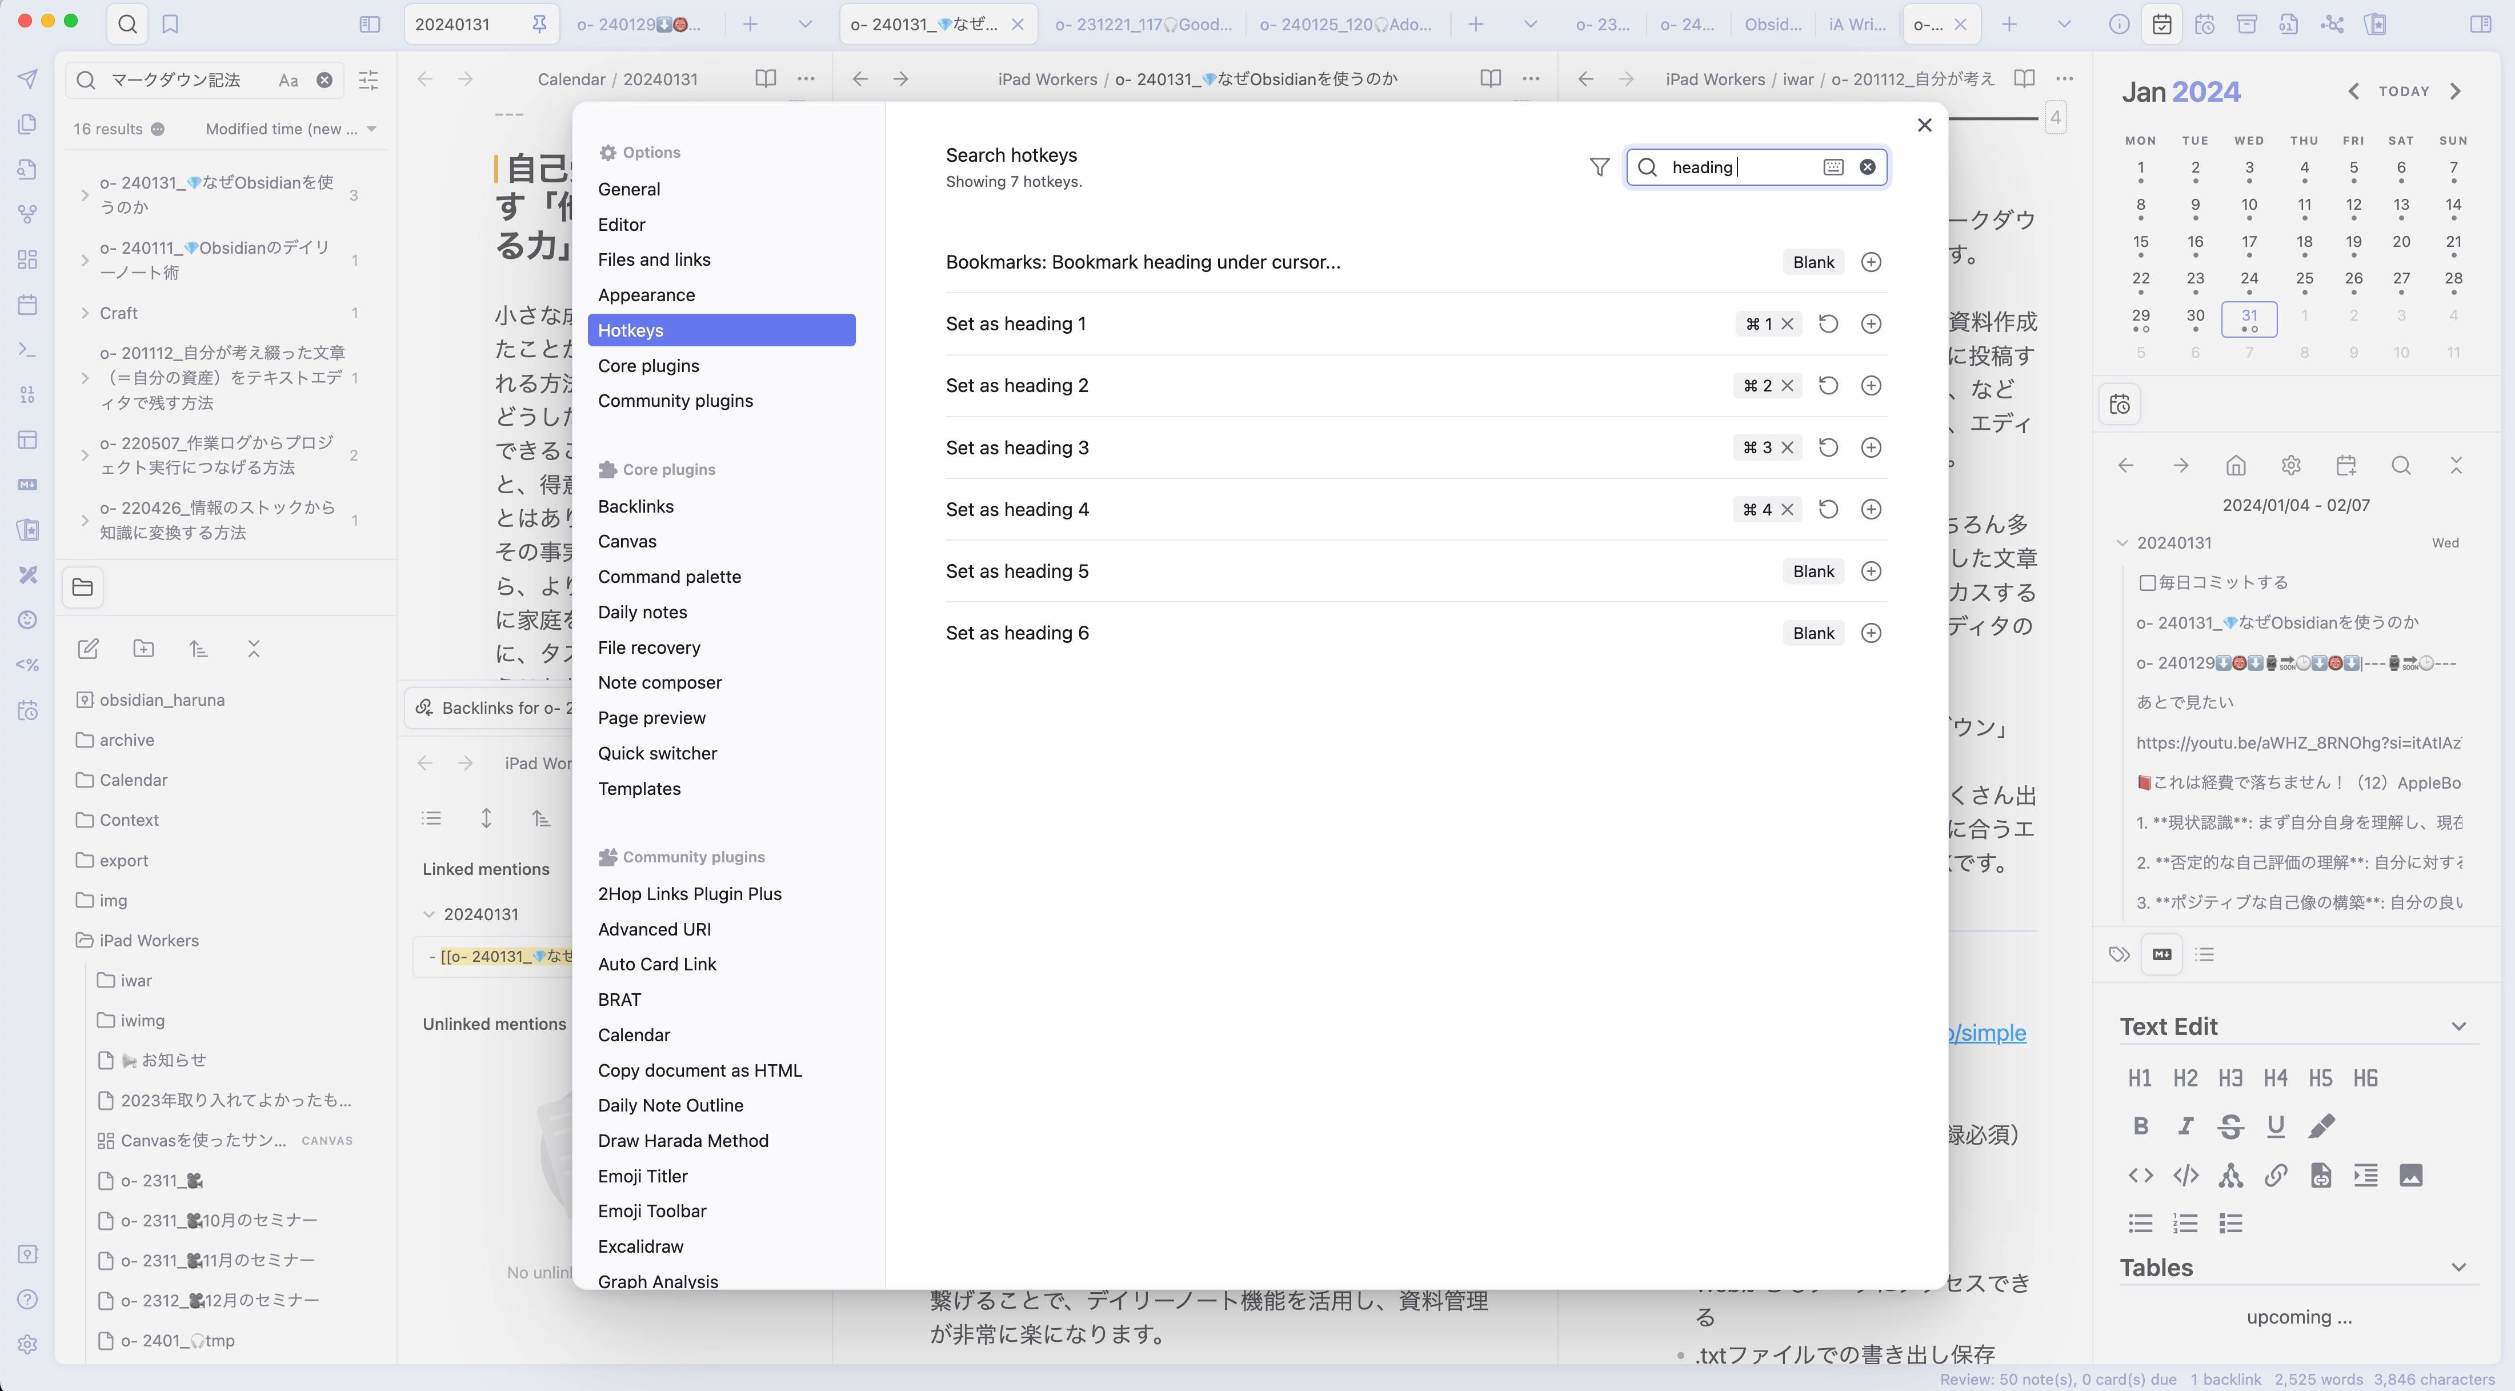
Task: Open the Calendar folder in file explorer
Action: [133, 781]
